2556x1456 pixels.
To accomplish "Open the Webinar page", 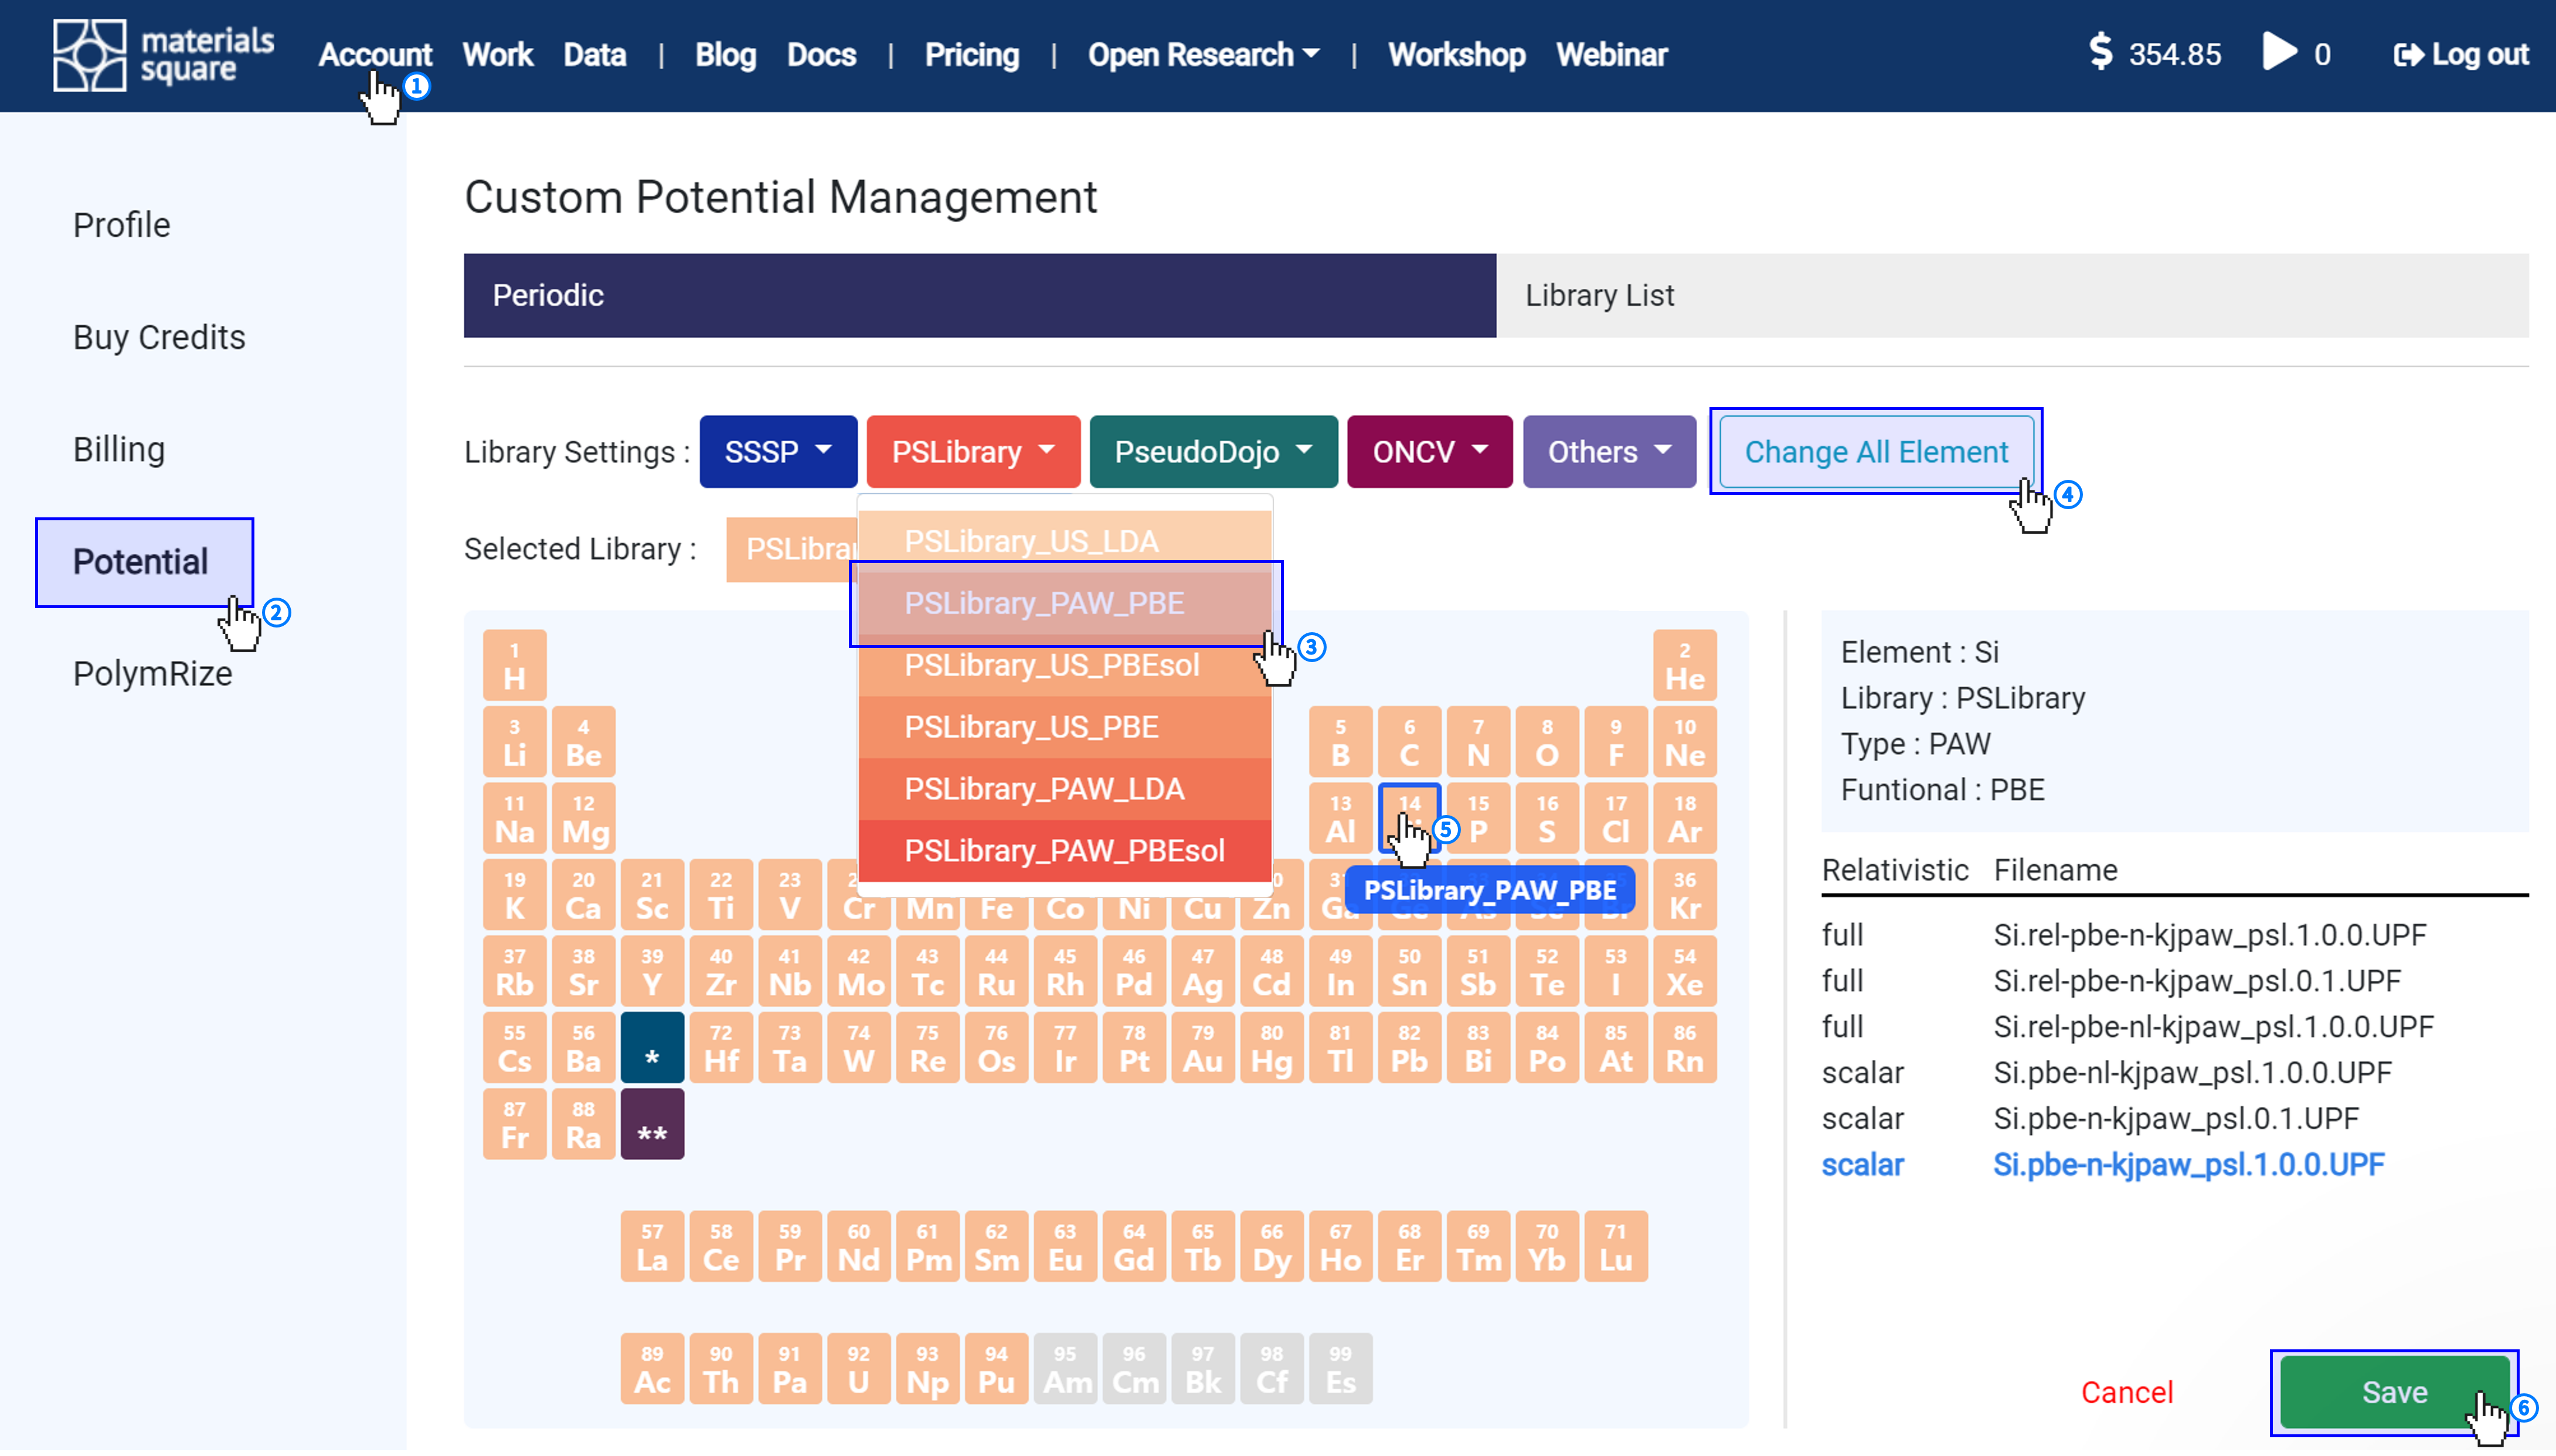I will pos(1612,54).
